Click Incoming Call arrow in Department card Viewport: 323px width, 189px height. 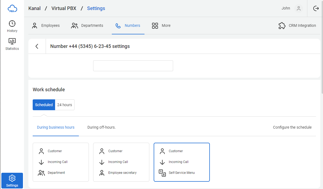point(41,162)
